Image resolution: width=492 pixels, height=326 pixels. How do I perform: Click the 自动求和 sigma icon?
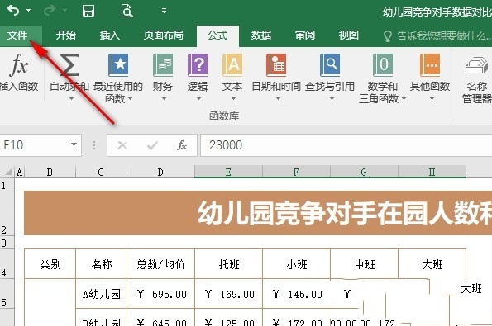pos(69,65)
